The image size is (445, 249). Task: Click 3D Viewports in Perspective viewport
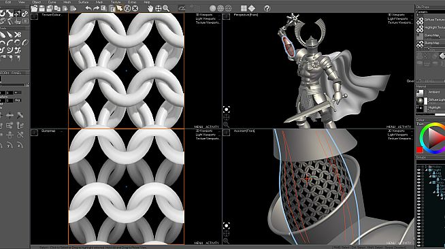tap(396, 15)
